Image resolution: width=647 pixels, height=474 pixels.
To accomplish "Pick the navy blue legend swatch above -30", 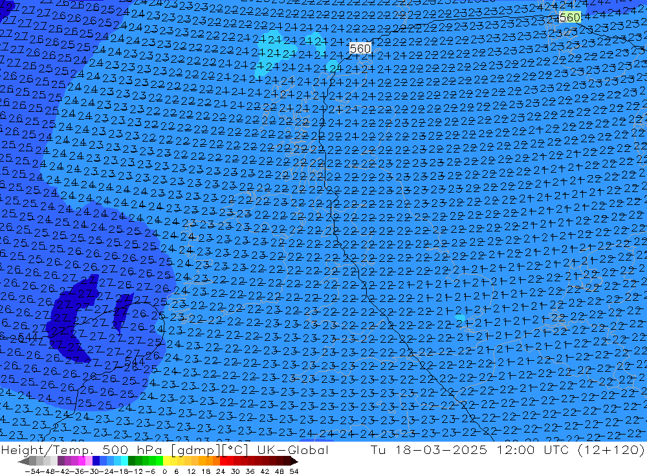I will [x=96, y=462].
